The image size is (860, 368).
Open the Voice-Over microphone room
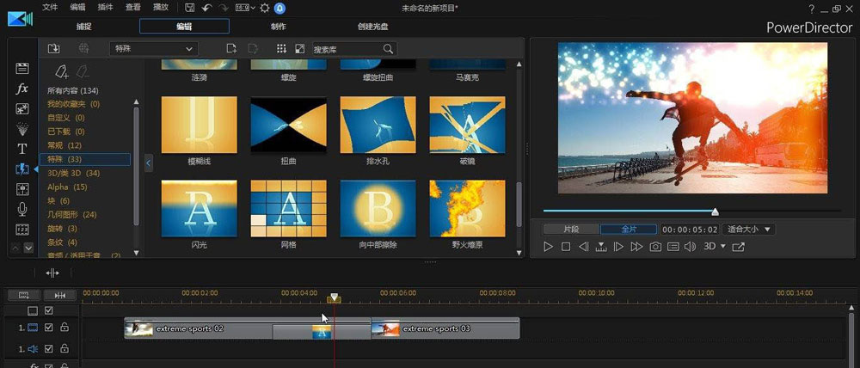pyautogui.click(x=22, y=209)
